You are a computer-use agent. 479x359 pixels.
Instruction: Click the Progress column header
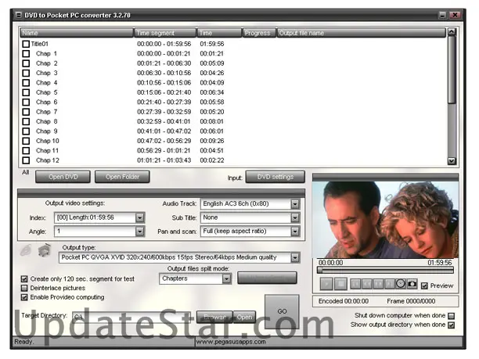[x=259, y=33]
